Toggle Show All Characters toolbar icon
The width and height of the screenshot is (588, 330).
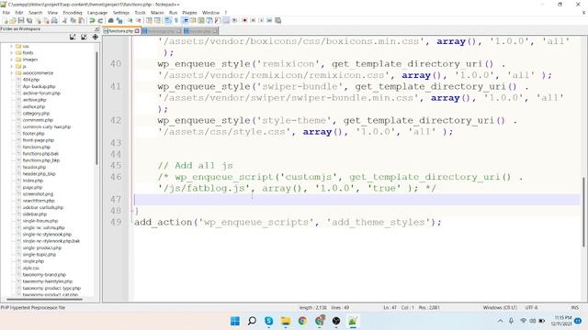point(176,20)
